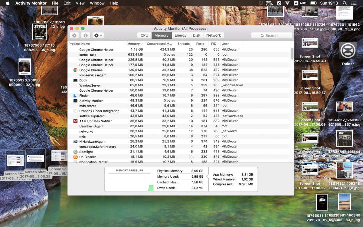Image resolution: width=363 pixels, height=227 pixels.
Task: Click the Inspect process info icon
Action: (86, 35)
